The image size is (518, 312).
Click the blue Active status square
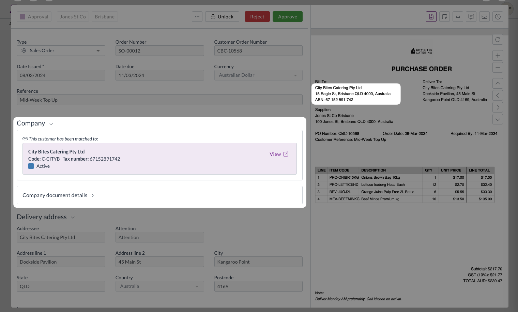click(x=31, y=166)
